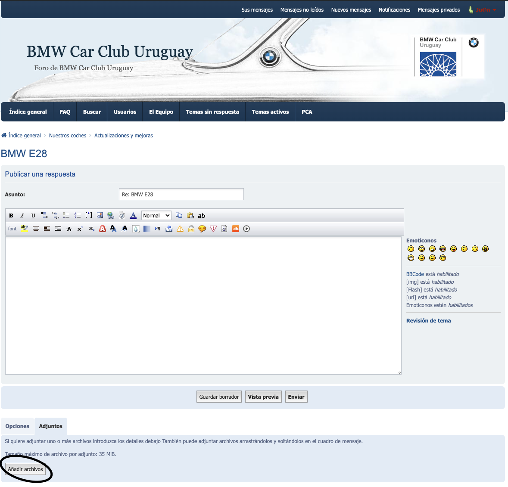The width and height of the screenshot is (508, 487).
Task: Open the font colour picker
Action: click(133, 215)
